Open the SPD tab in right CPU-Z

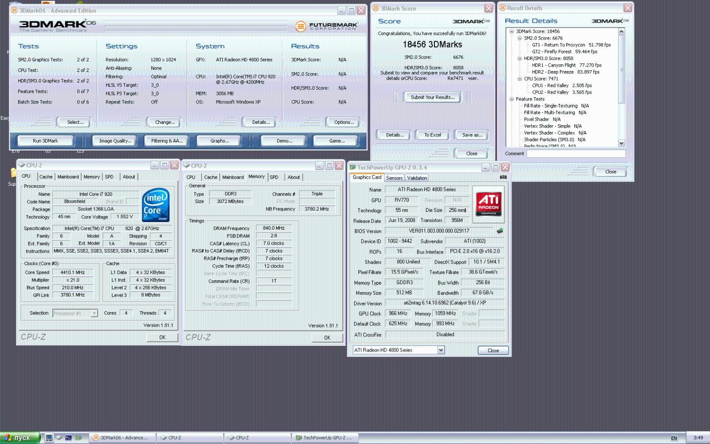[274, 177]
